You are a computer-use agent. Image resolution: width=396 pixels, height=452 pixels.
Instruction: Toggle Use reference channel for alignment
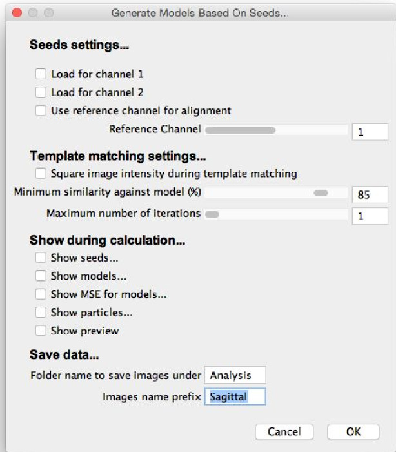(x=41, y=110)
